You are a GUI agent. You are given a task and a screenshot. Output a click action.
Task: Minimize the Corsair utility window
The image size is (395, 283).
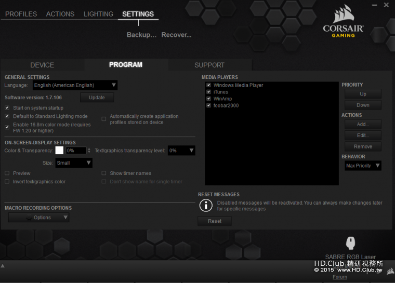(375, 5)
